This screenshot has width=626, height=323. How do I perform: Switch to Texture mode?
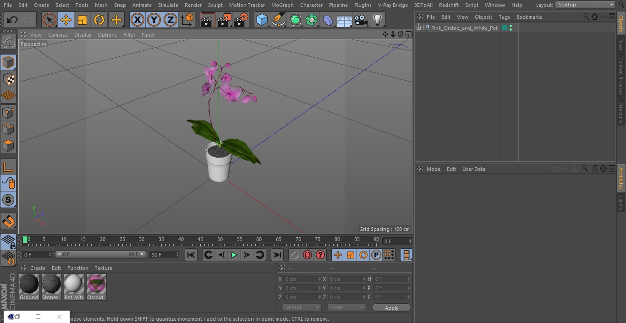pyautogui.click(x=8, y=79)
